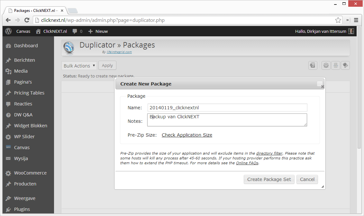Reload the page in the browser toolbar

27,20
